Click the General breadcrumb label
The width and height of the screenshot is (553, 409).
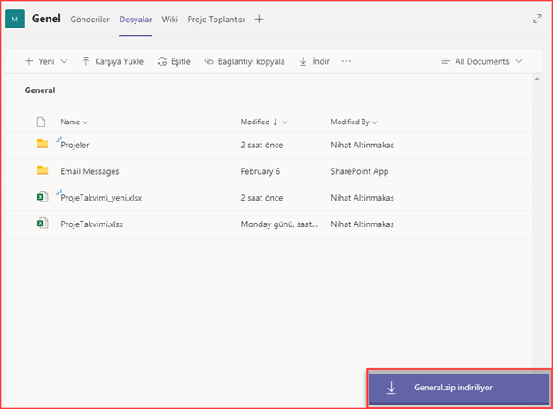pos(40,90)
